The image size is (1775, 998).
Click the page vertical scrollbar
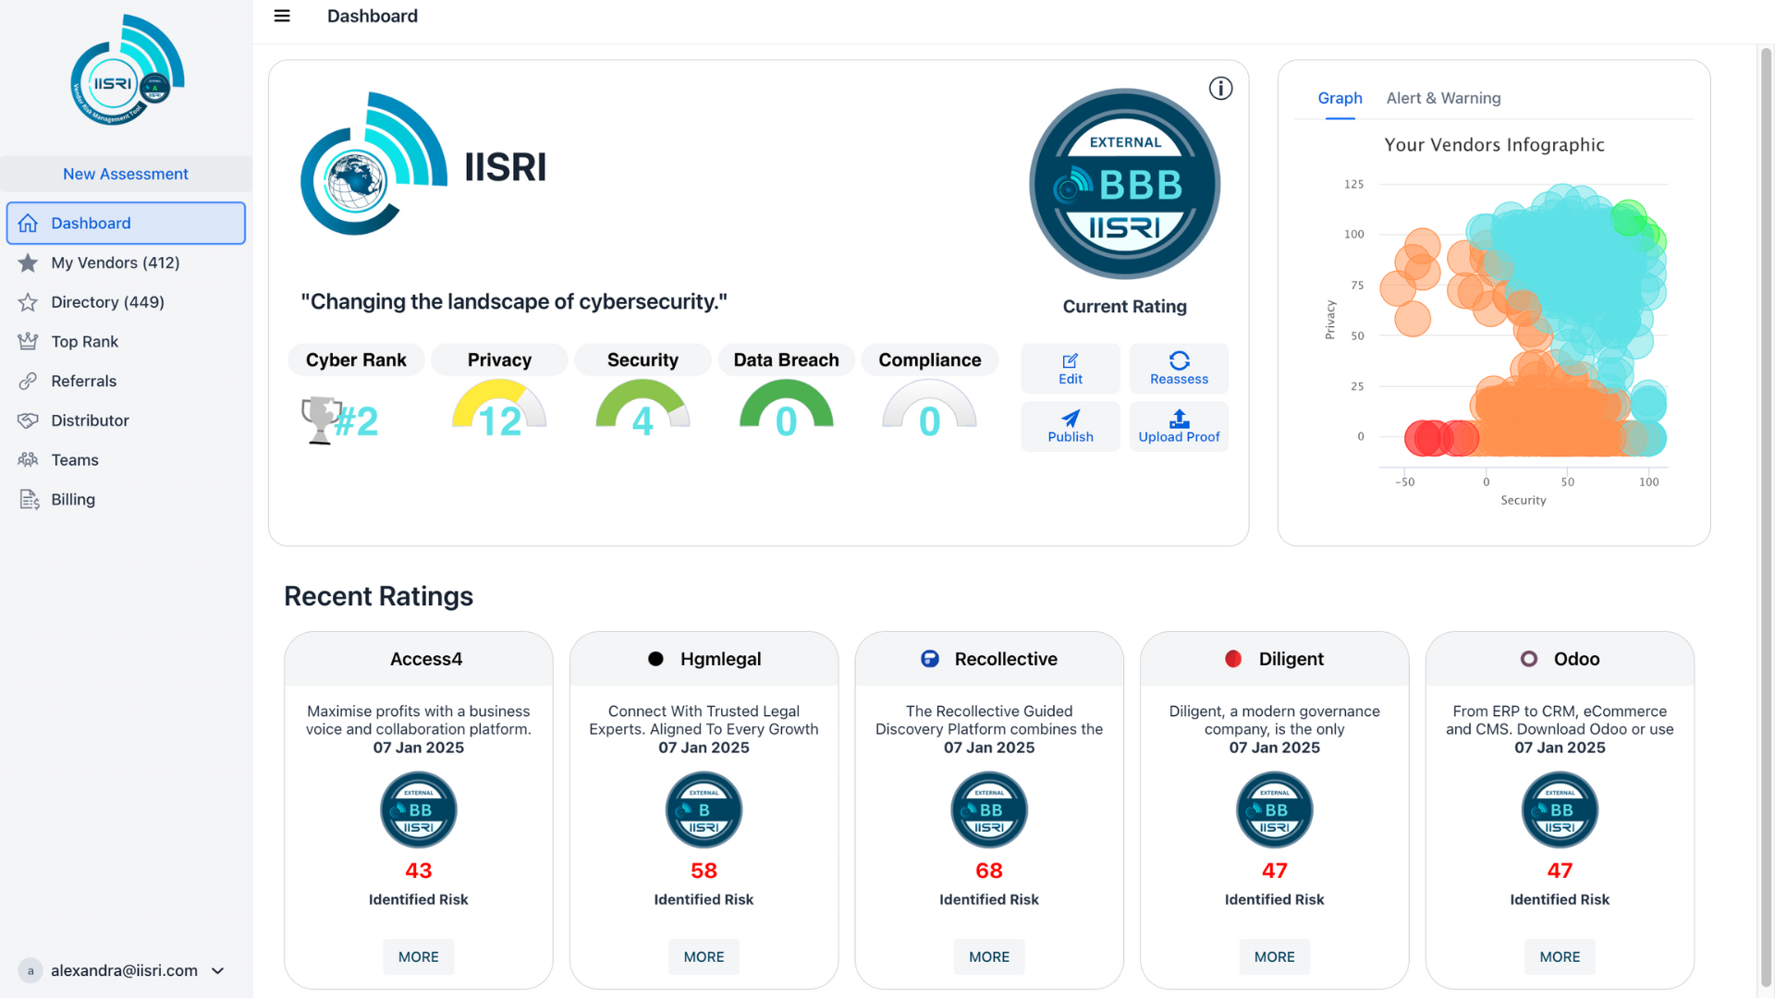click(x=1766, y=517)
